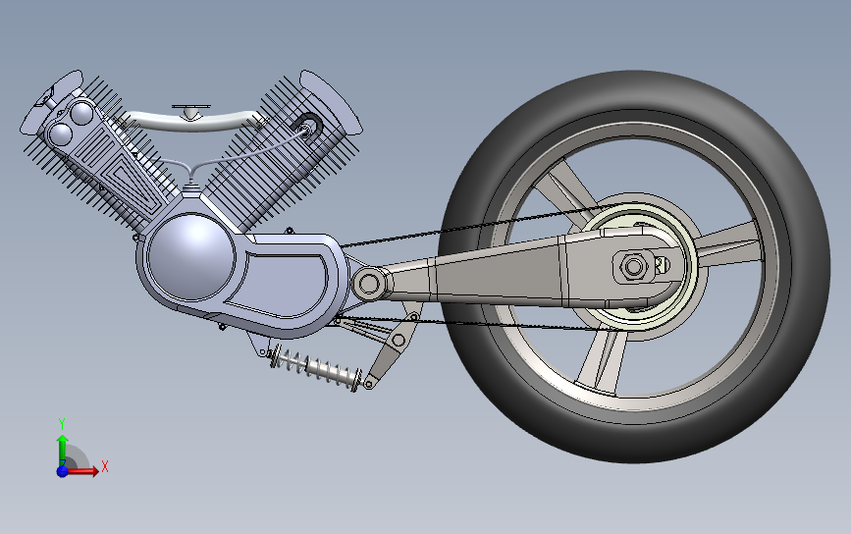Click the green Y axis arrow of triad

pyautogui.click(x=63, y=448)
